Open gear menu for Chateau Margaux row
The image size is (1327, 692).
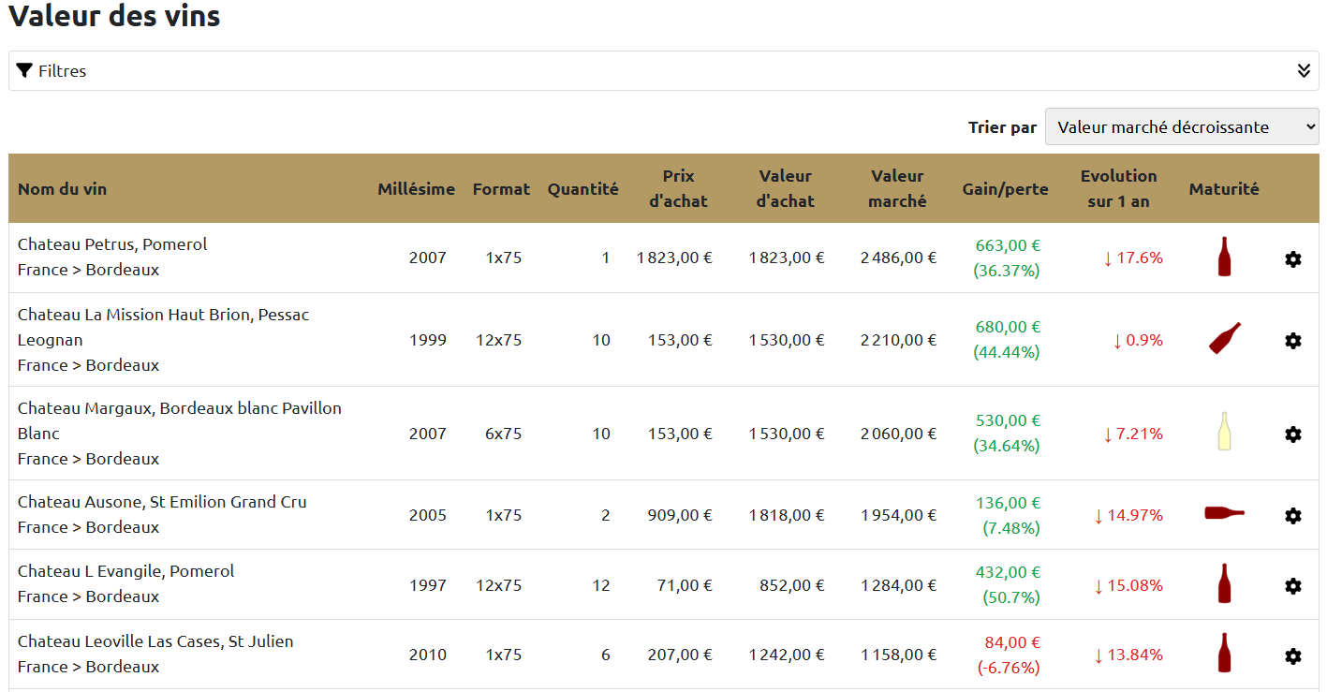pos(1293,434)
